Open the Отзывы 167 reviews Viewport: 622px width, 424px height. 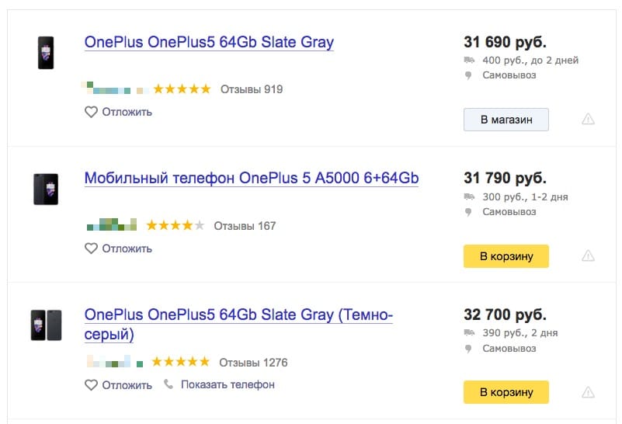pyautogui.click(x=245, y=226)
